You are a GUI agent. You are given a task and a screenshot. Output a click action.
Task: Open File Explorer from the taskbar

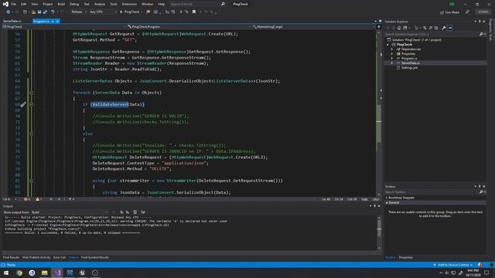(x=45, y=273)
